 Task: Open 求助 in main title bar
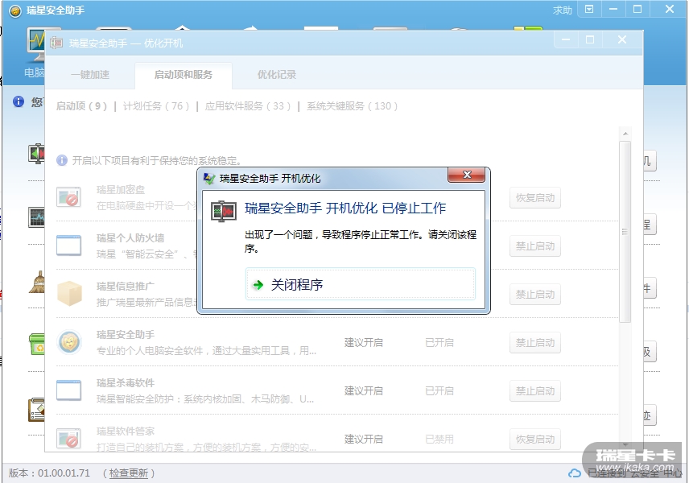562,10
